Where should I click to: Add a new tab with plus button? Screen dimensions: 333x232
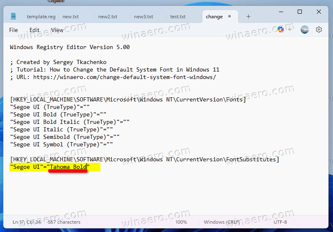coord(248,17)
